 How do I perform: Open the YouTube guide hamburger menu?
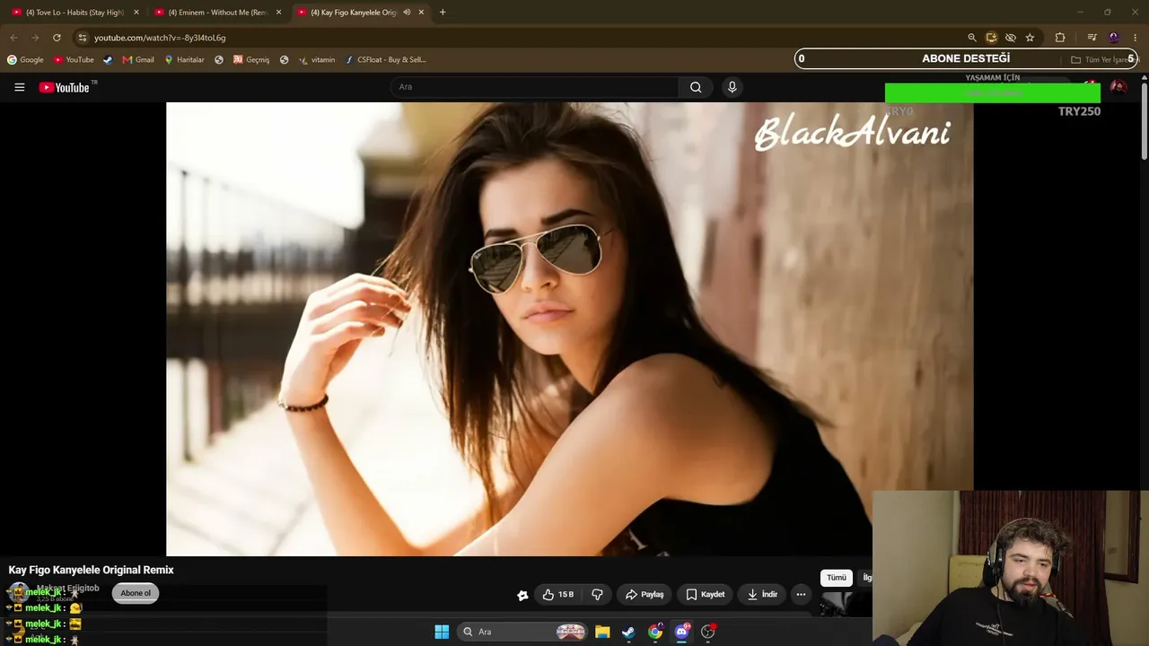coord(19,87)
